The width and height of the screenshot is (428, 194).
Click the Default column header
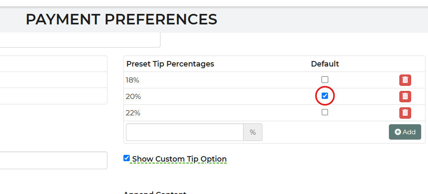coord(325,64)
